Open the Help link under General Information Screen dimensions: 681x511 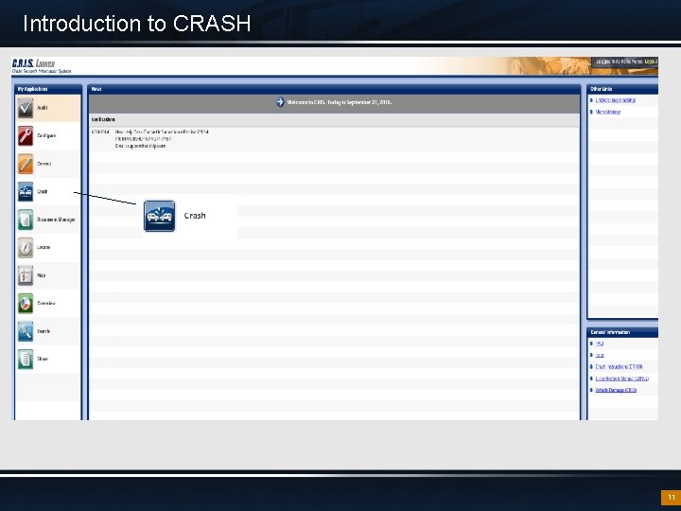click(600, 355)
